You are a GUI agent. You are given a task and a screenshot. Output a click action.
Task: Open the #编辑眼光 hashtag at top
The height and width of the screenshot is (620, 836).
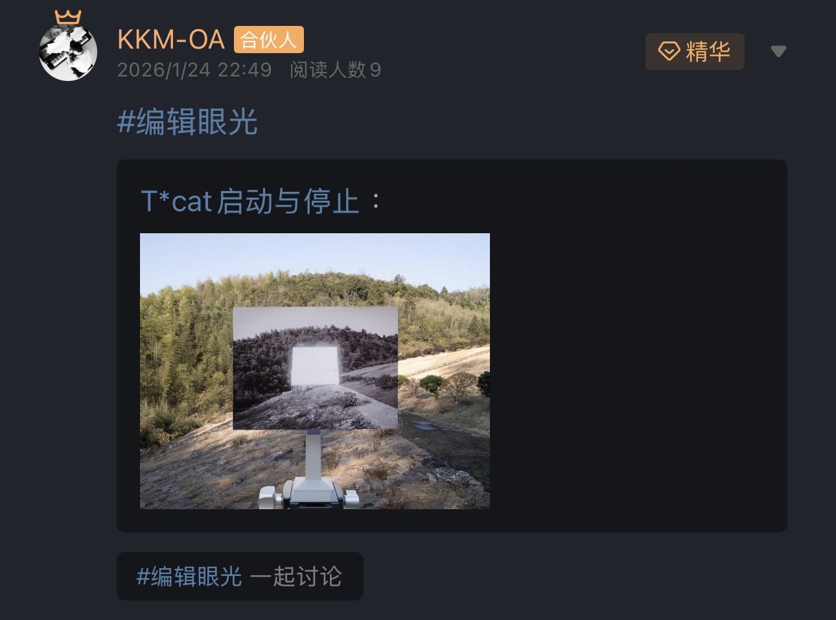[187, 122]
